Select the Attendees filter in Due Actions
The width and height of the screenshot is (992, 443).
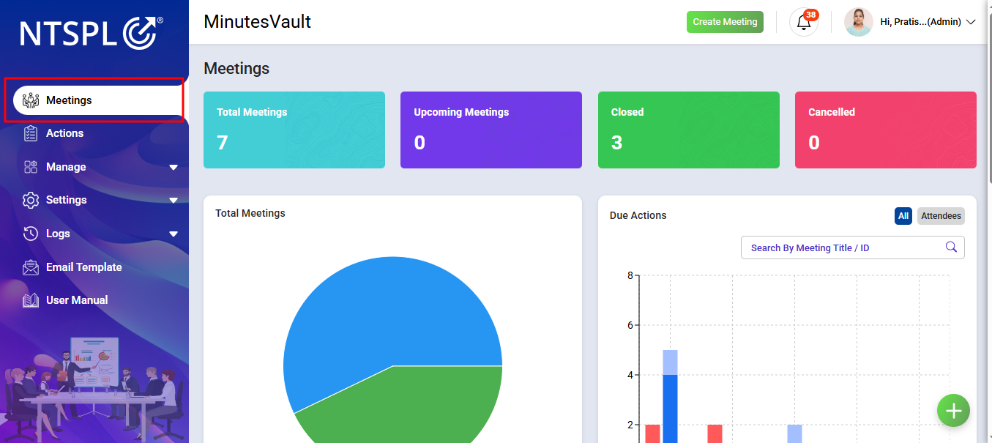point(941,216)
